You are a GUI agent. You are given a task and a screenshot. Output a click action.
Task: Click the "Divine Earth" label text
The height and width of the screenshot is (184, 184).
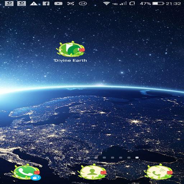(x=70, y=60)
